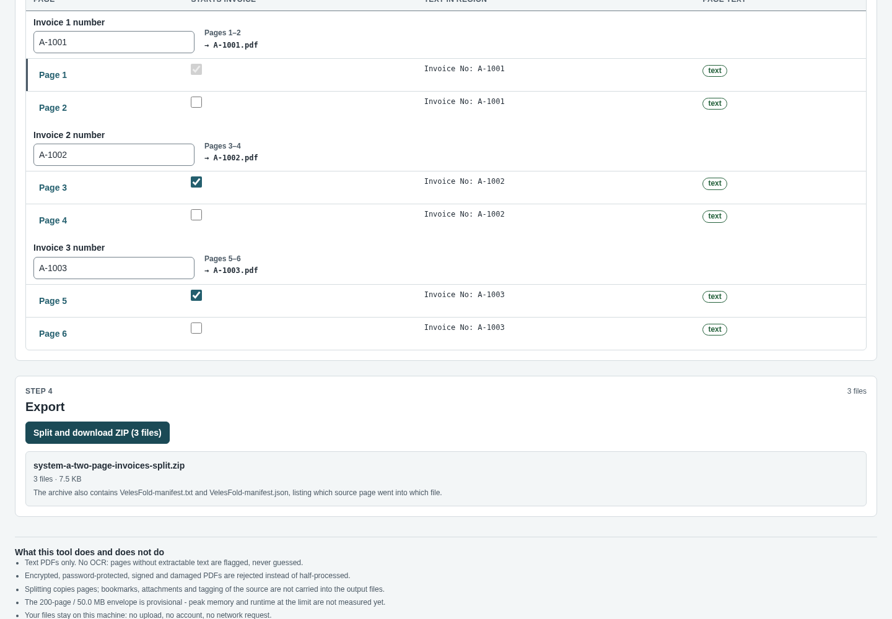Uncheck the Page 3 starts invoice checkbox
Viewport: 892px width, 619px height.
[196, 182]
